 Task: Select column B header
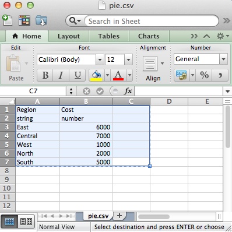point(86,101)
